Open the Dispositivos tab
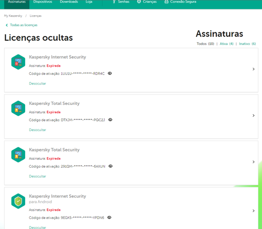Image resolution: width=262 pixels, height=229 pixels. point(42,2)
